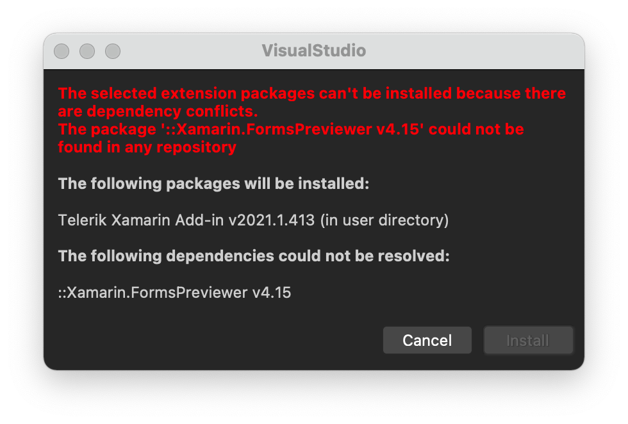Click the v2021.1.413 version number
The height and width of the screenshot is (424, 628).
click(x=272, y=220)
